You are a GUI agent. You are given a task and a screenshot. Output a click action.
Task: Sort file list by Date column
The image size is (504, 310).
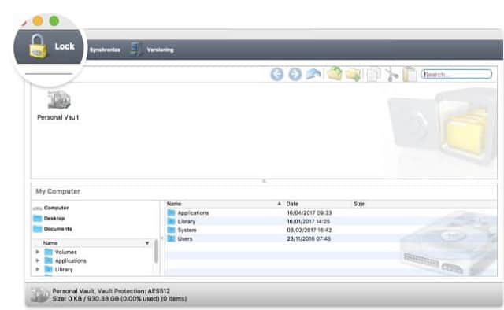tap(292, 204)
